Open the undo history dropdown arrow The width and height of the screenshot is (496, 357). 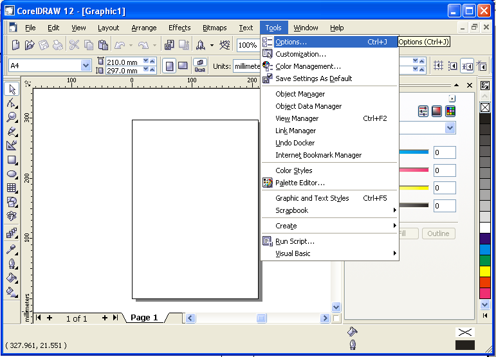131,45
